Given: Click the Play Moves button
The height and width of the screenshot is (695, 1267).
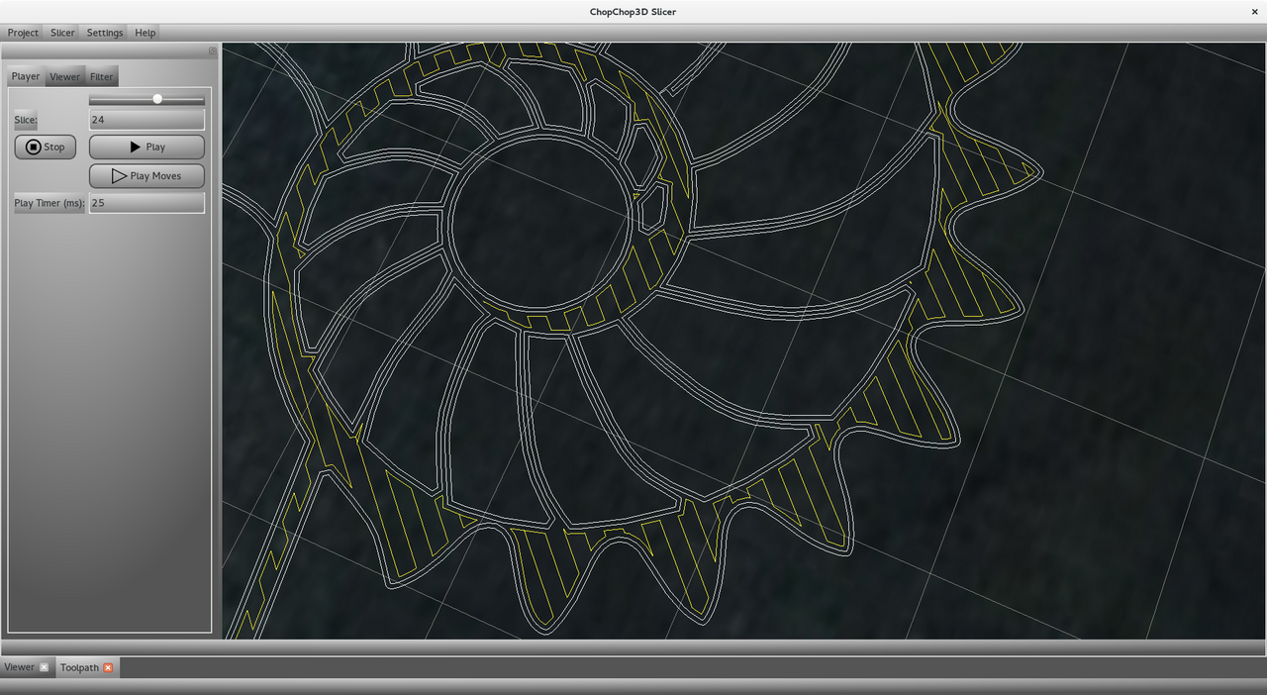Looking at the screenshot, I should pyautogui.click(x=146, y=176).
